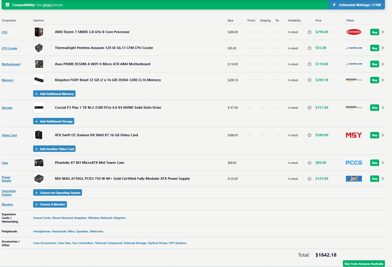392x267 pixels.
Task: Open Crucial P3 Plus 1 TB product name
Action: (108, 107)
